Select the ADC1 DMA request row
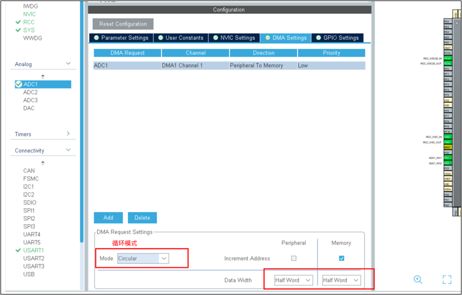 tap(229, 65)
